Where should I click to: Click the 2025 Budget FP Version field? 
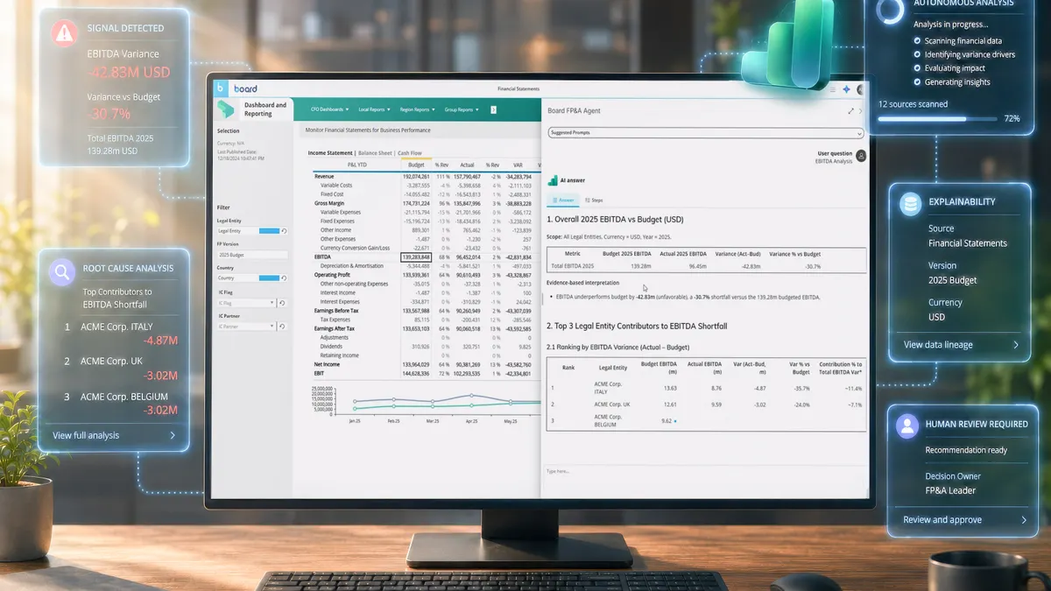tap(252, 255)
